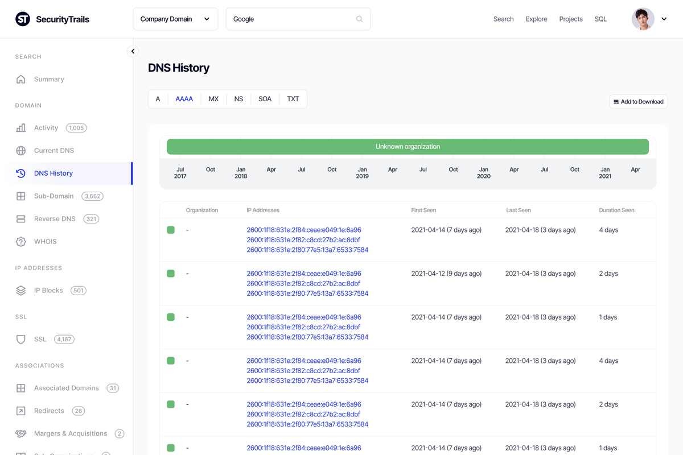This screenshot has width=683, height=455.
Task: Go to Summary in sidebar
Action: [49, 79]
